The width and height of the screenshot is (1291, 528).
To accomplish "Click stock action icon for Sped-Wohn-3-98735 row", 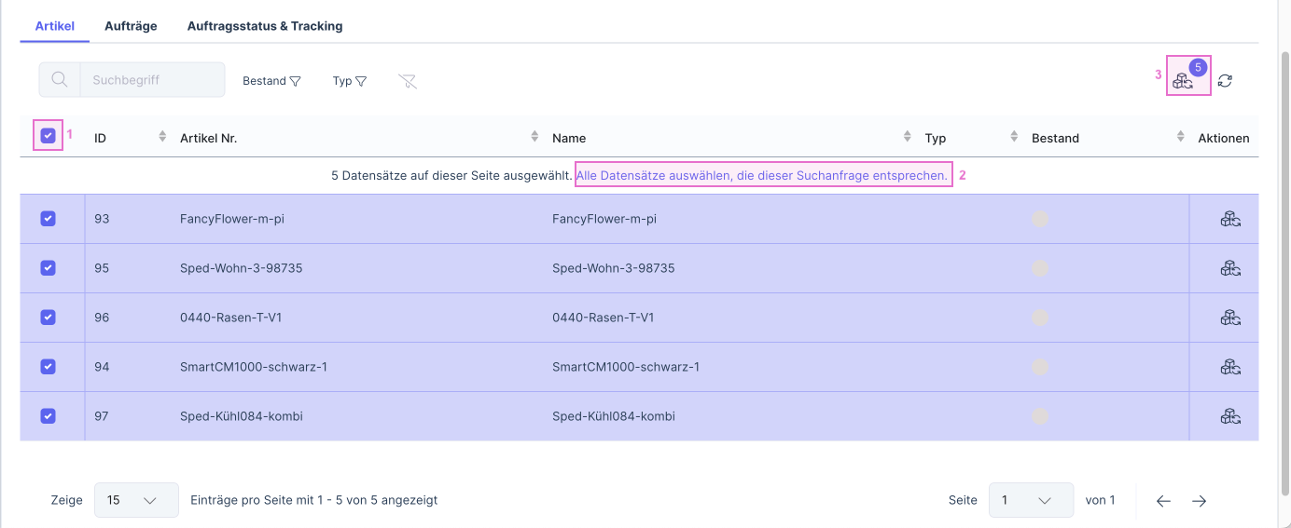I will 1229,268.
